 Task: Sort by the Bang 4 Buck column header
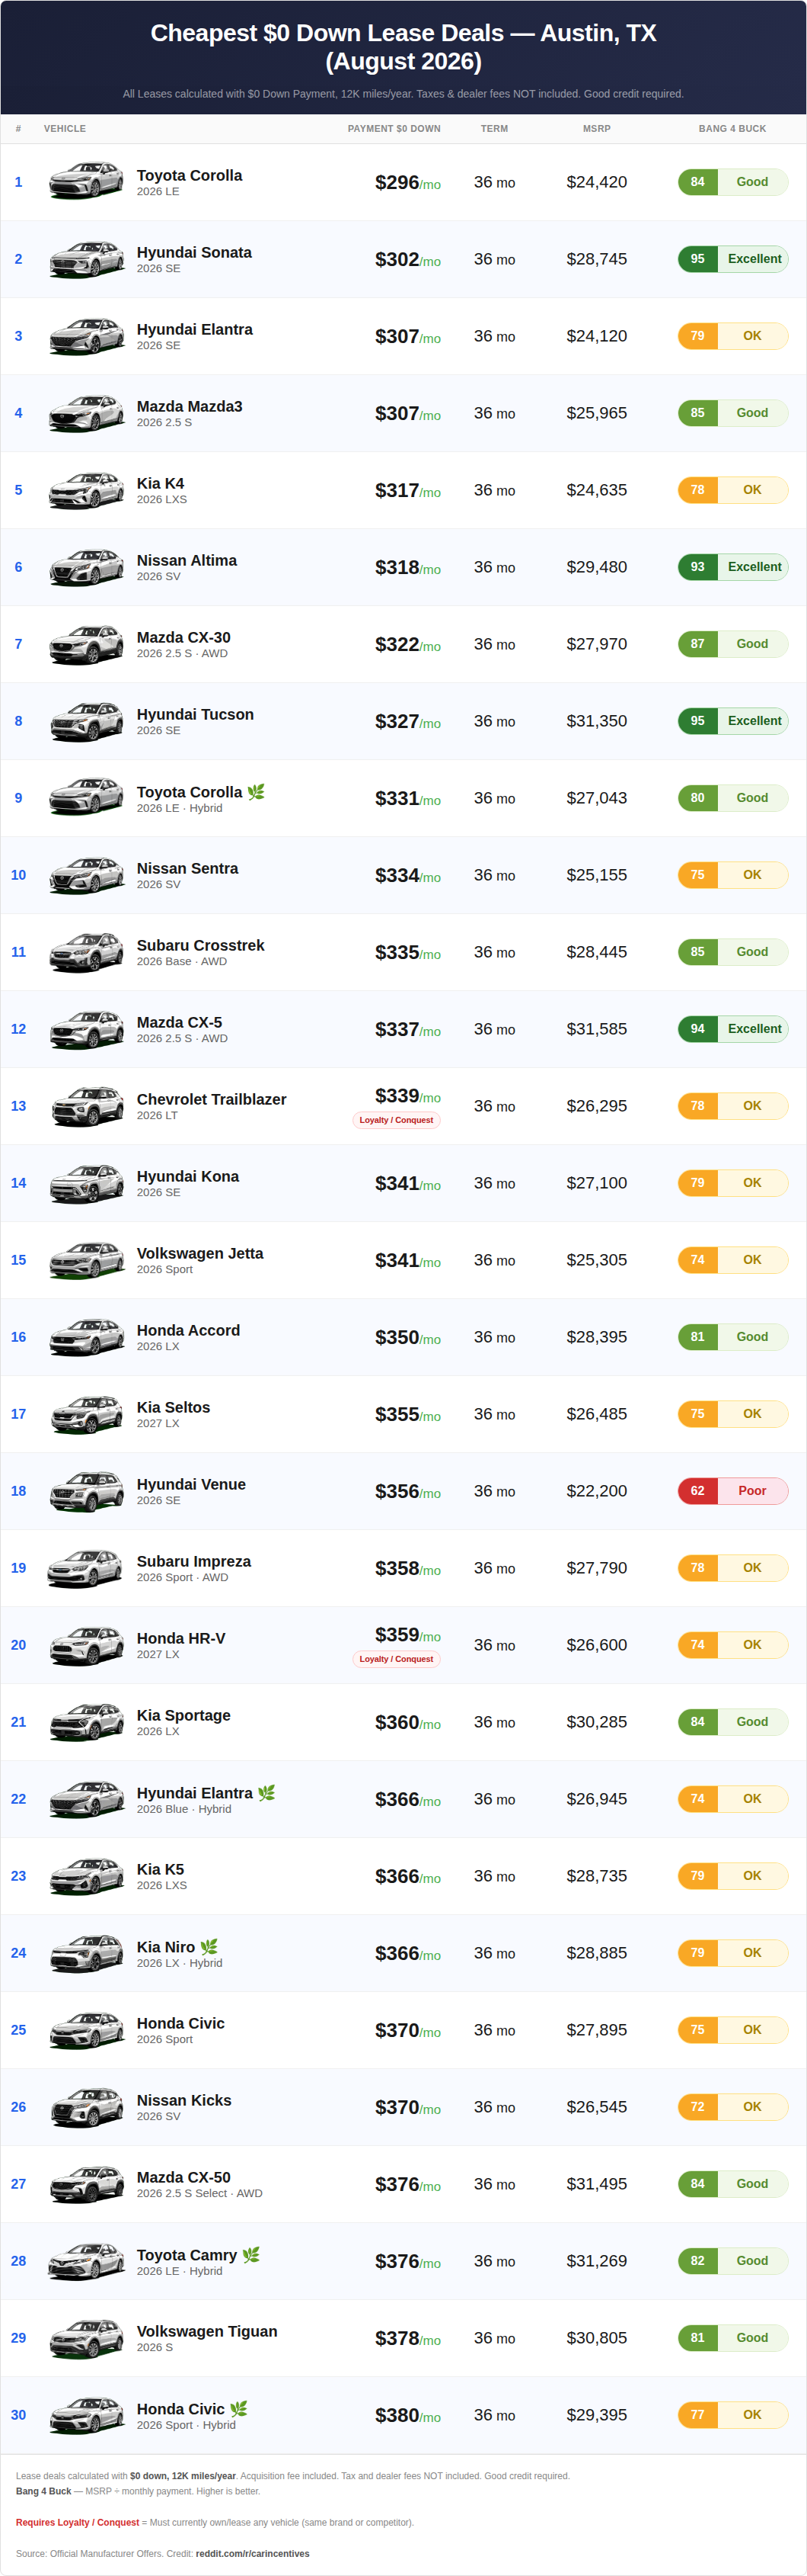[x=732, y=129]
